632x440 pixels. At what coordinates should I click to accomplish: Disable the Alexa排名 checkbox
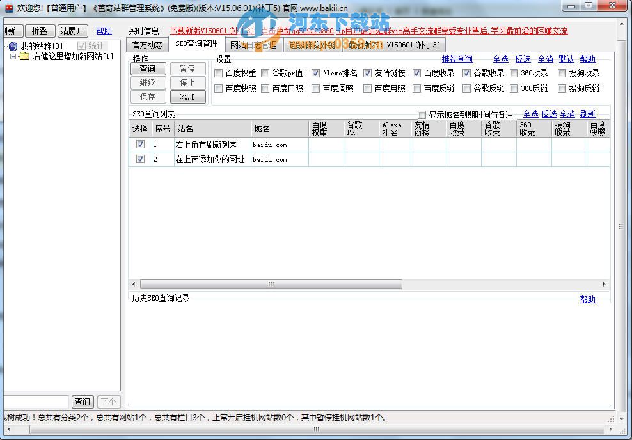pyautogui.click(x=315, y=73)
